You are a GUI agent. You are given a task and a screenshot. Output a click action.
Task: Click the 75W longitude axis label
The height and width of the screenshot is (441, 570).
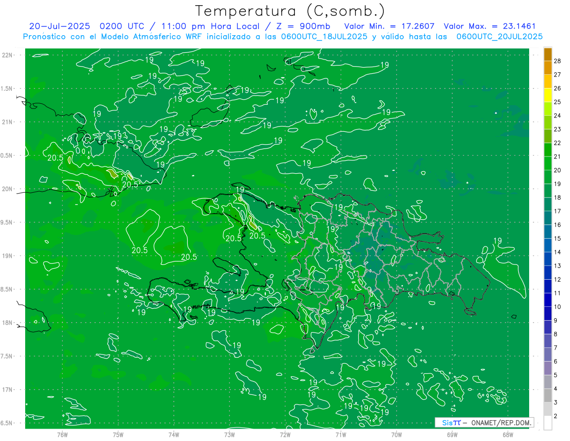pyautogui.click(x=118, y=435)
